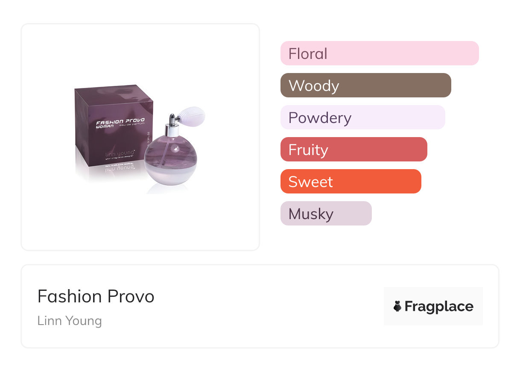Viewport: 520px width, 369px height.
Task: Click the silver spray nozzle of the bottle
Action: pos(172,120)
